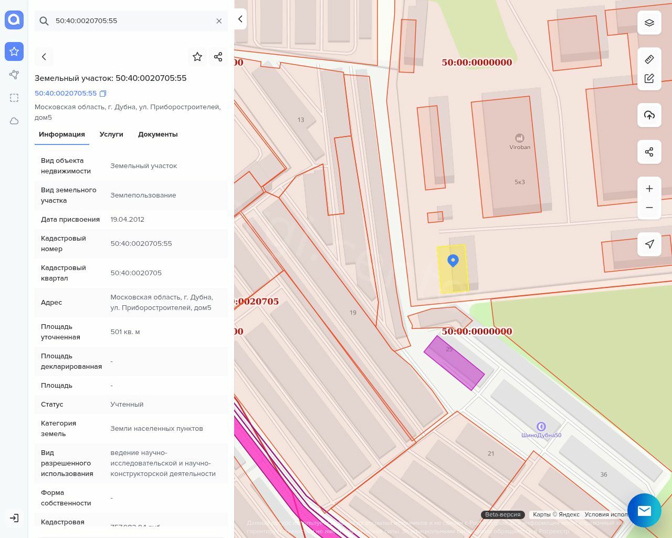Click the cloud upload button on the map
The width and height of the screenshot is (672, 538).
point(649,115)
